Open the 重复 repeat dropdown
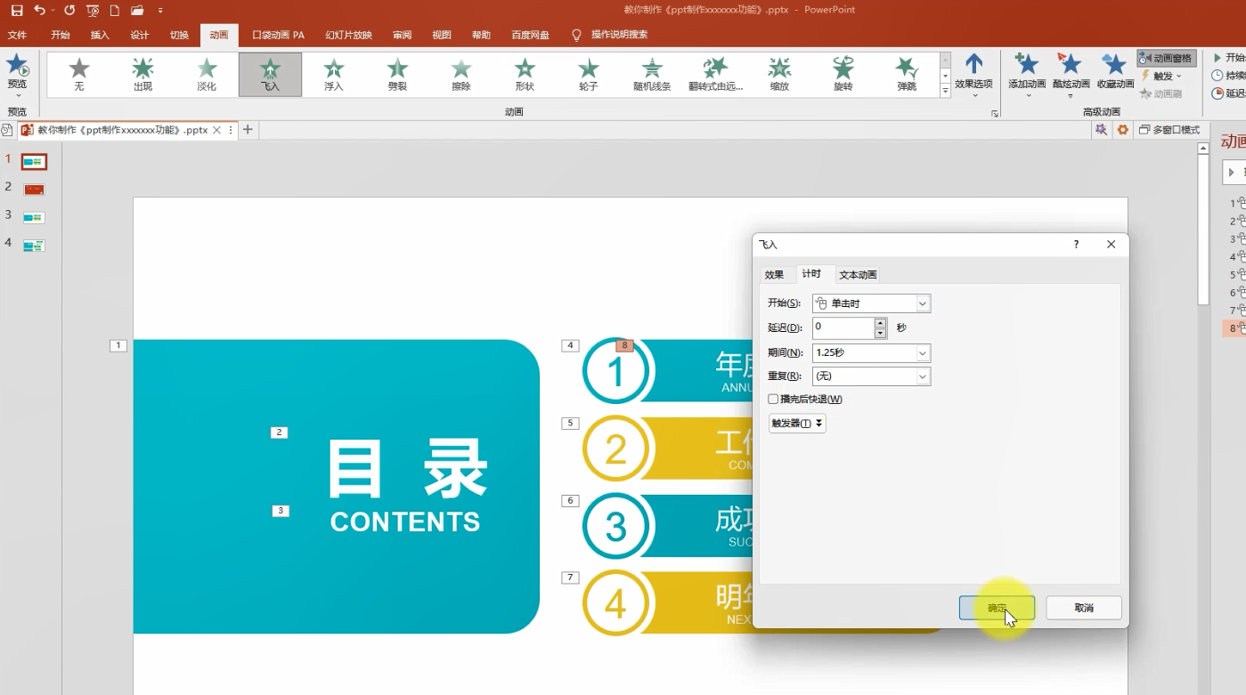Screen dimensions: 1246x695 point(871,376)
